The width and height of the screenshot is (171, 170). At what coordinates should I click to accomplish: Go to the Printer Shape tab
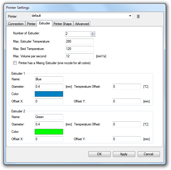click(x=63, y=24)
